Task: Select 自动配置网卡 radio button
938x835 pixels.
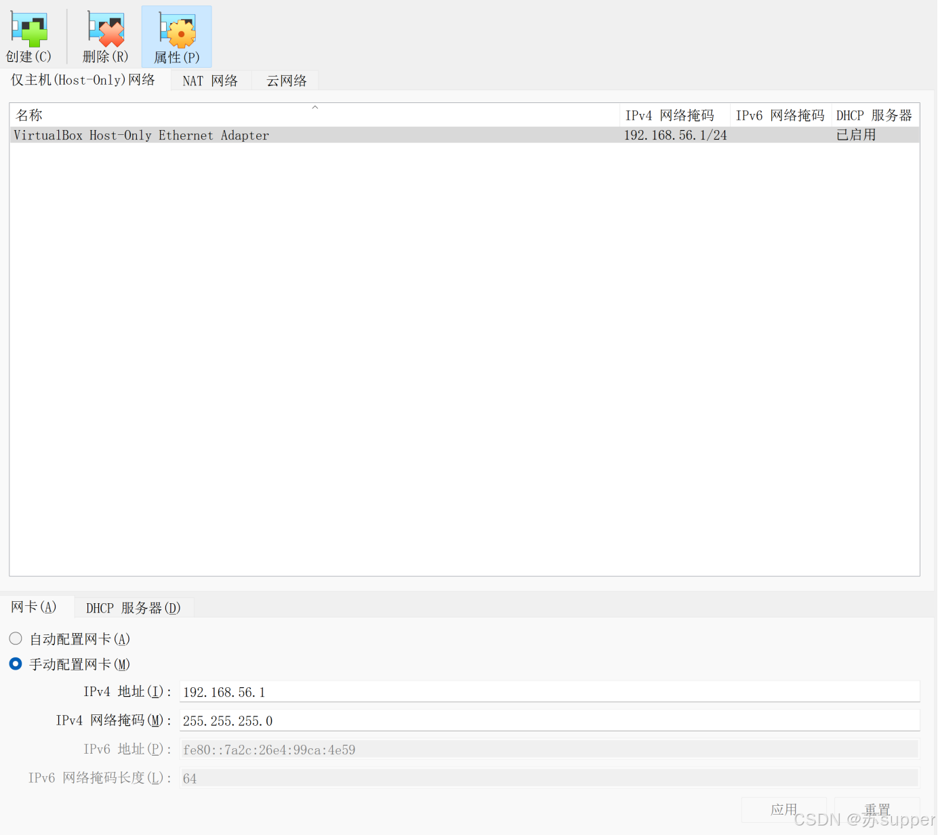Action: coord(16,638)
